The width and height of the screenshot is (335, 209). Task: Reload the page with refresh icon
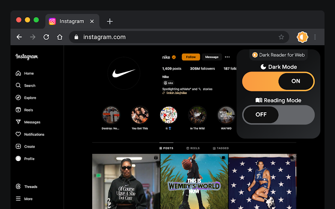(46, 37)
